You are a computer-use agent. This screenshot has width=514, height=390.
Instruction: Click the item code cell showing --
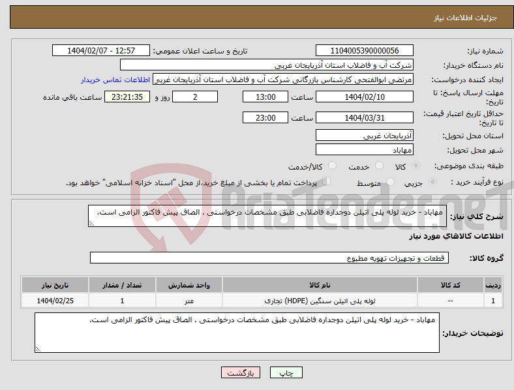451,301
